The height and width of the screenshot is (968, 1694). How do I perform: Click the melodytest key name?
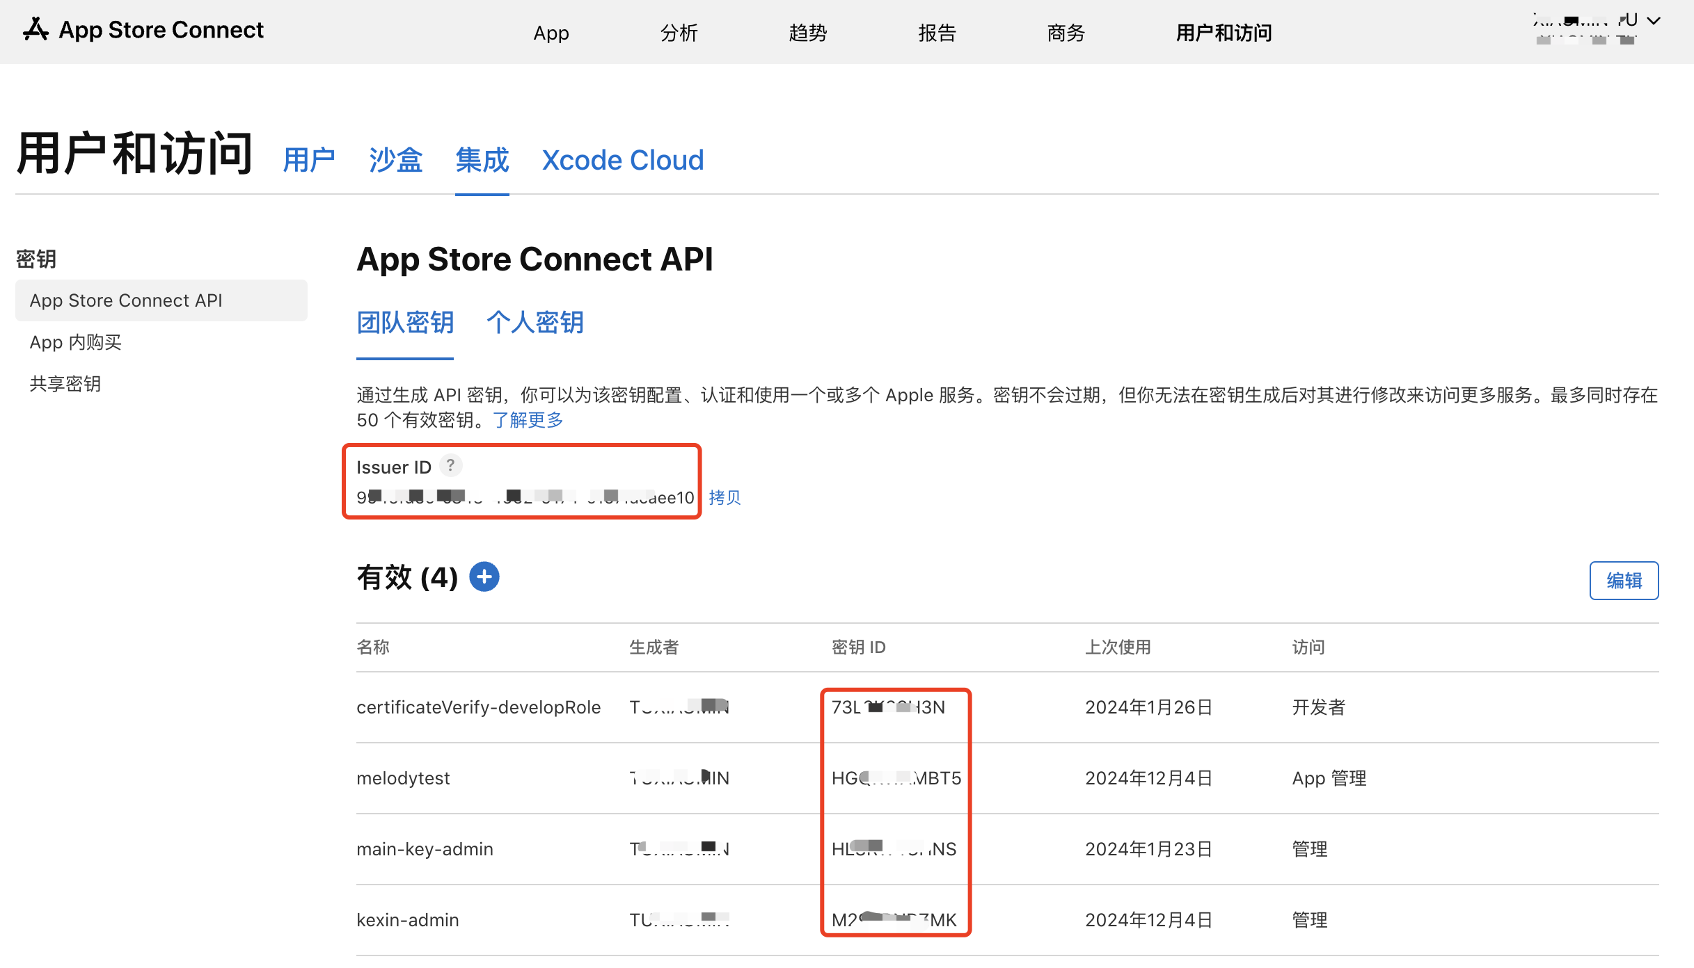coord(403,778)
